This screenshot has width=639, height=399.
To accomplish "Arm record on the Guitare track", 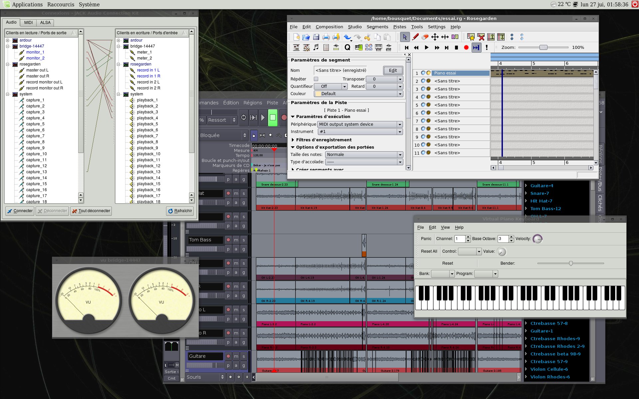I will point(228,356).
